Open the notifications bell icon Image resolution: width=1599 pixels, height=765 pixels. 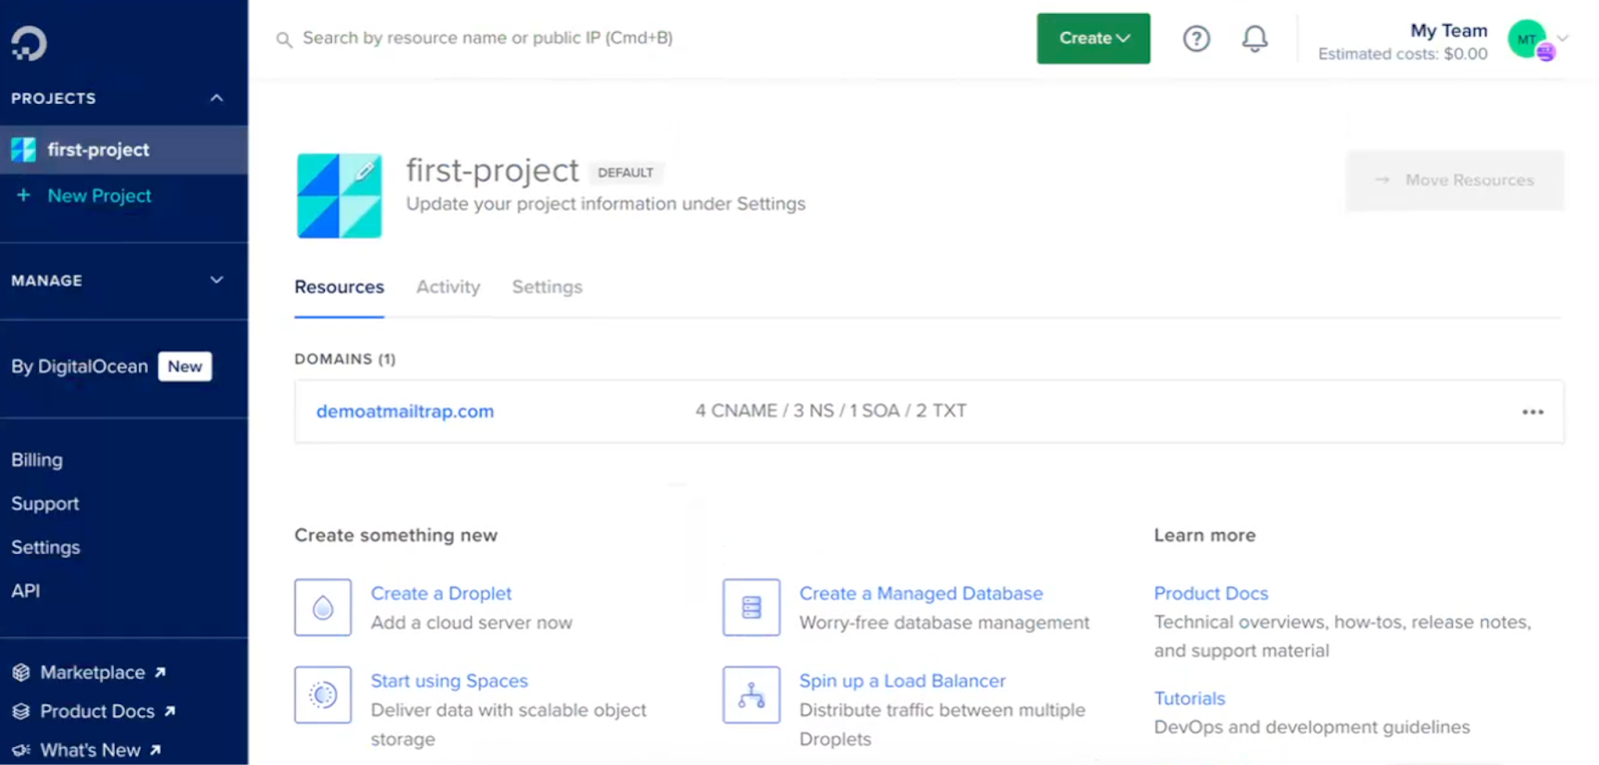[1254, 39]
